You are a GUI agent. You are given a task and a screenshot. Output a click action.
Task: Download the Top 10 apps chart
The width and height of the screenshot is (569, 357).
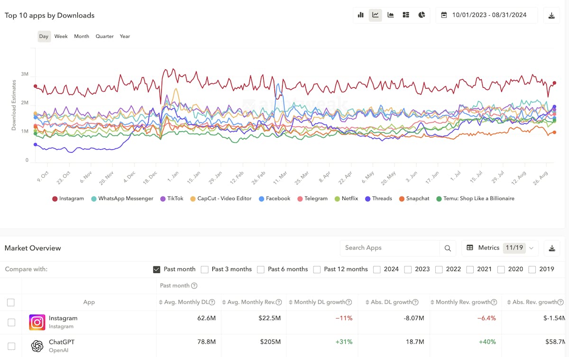(551, 15)
